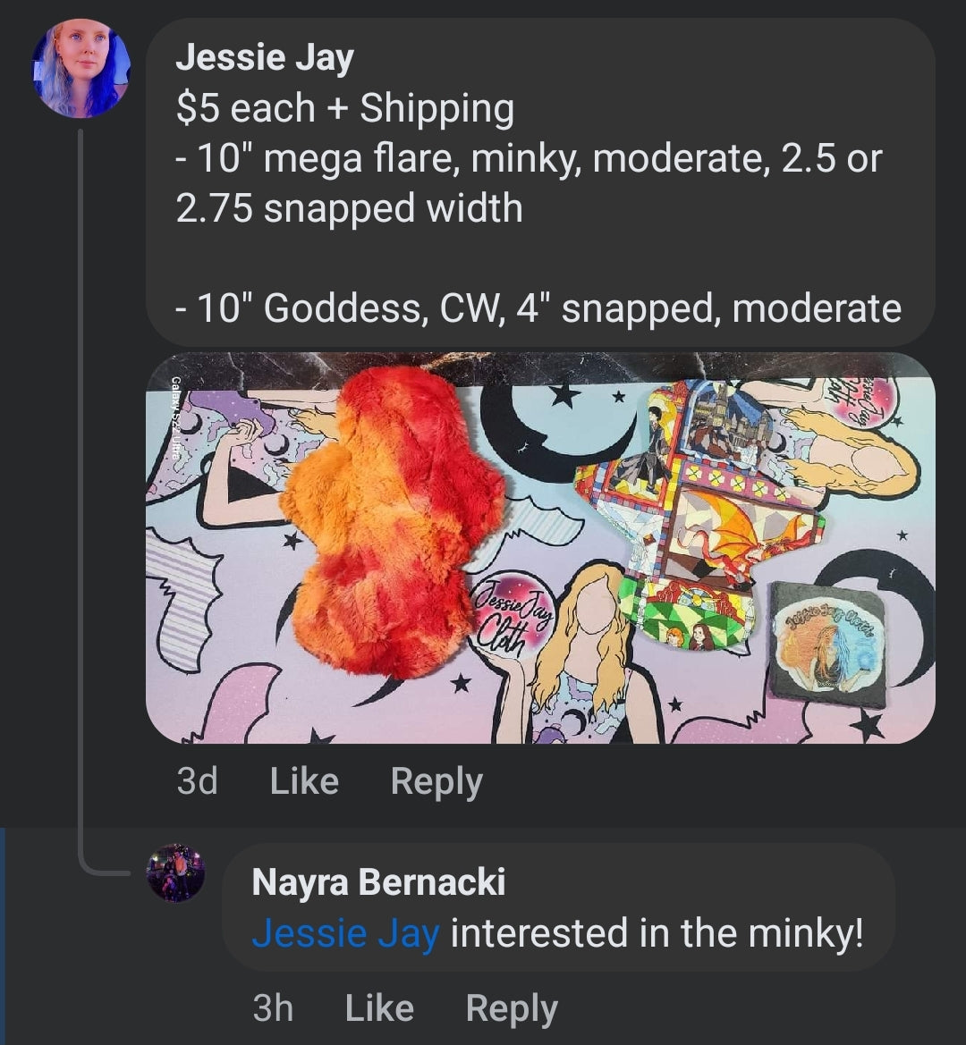Follow the blue Jessie Jay mention
This screenshot has width=966, height=1045.
(x=345, y=934)
